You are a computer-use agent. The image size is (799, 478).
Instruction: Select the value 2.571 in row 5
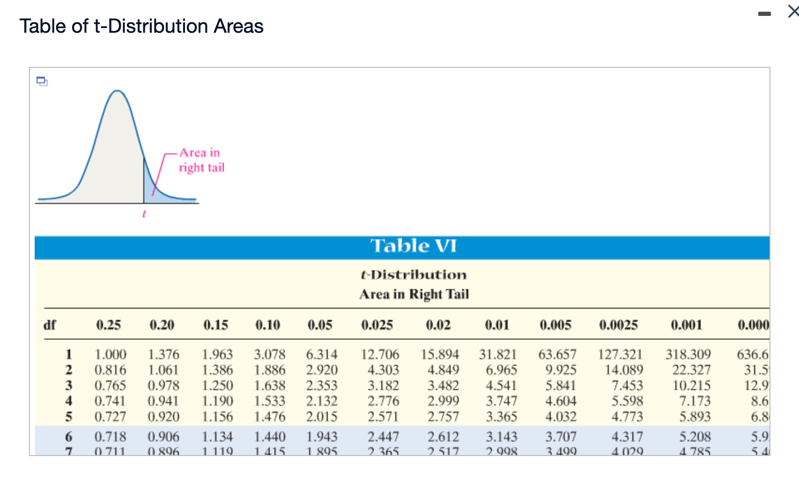click(383, 416)
